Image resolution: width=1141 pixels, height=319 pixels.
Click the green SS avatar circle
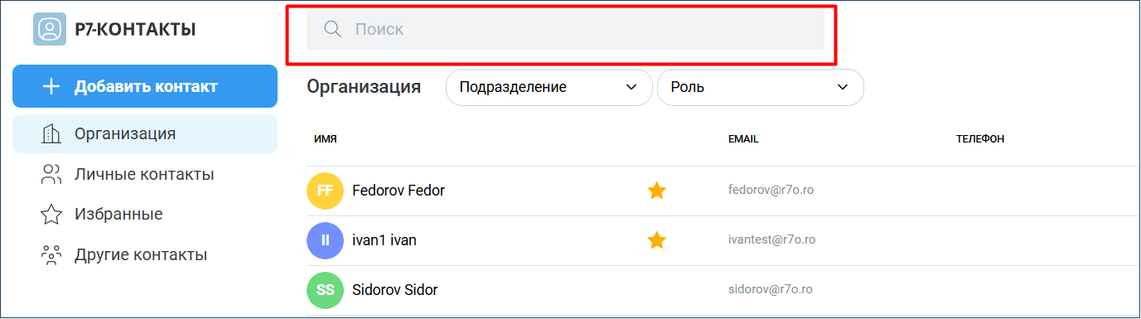pos(325,291)
